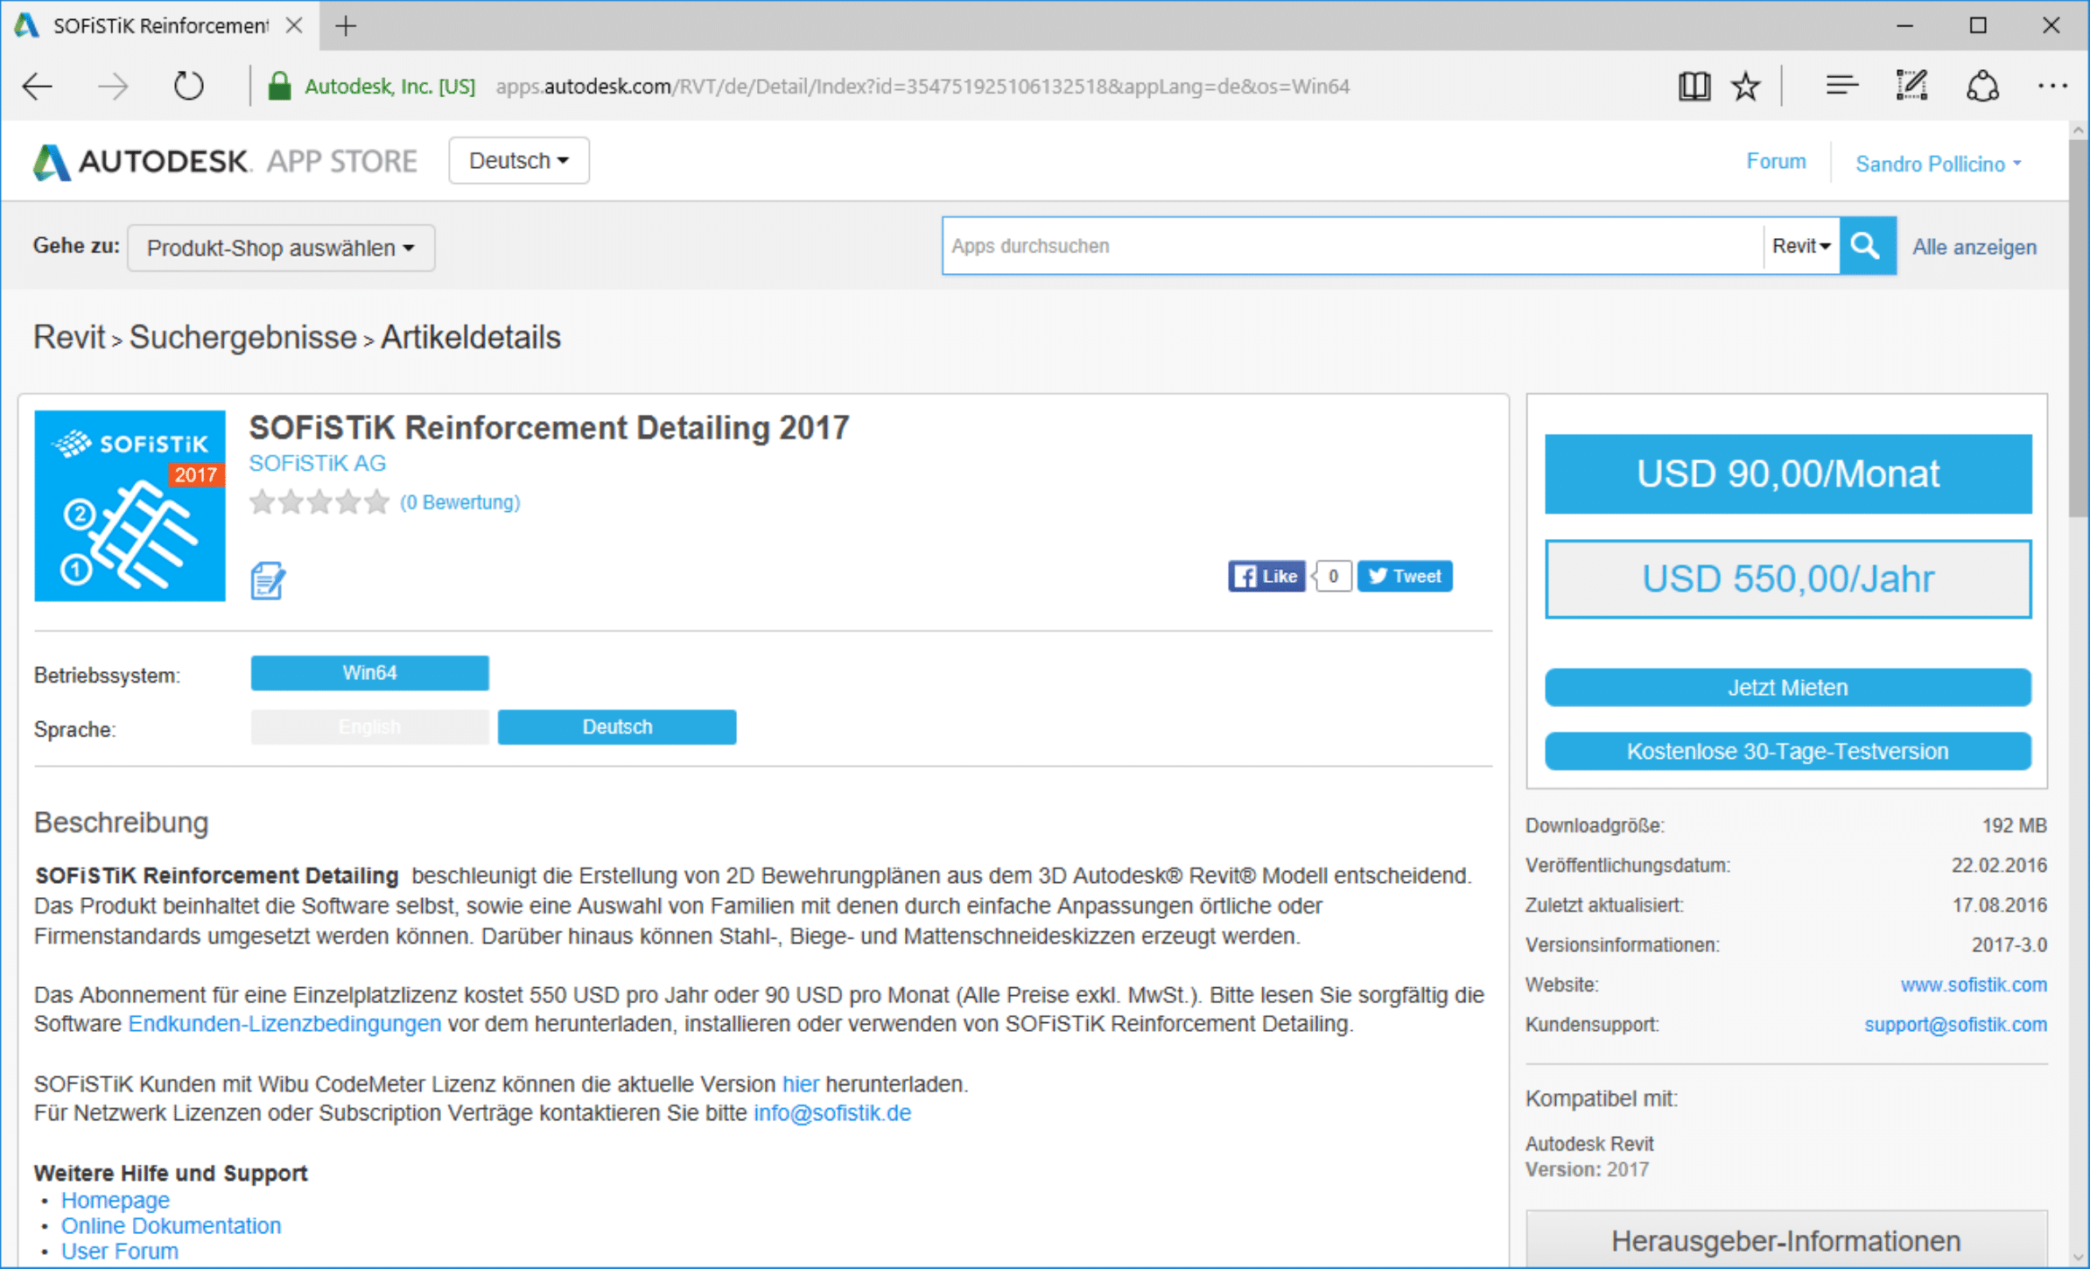Click the write review notepad icon
This screenshot has height=1269, width=2090.
pyautogui.click(x=267, y=580)
